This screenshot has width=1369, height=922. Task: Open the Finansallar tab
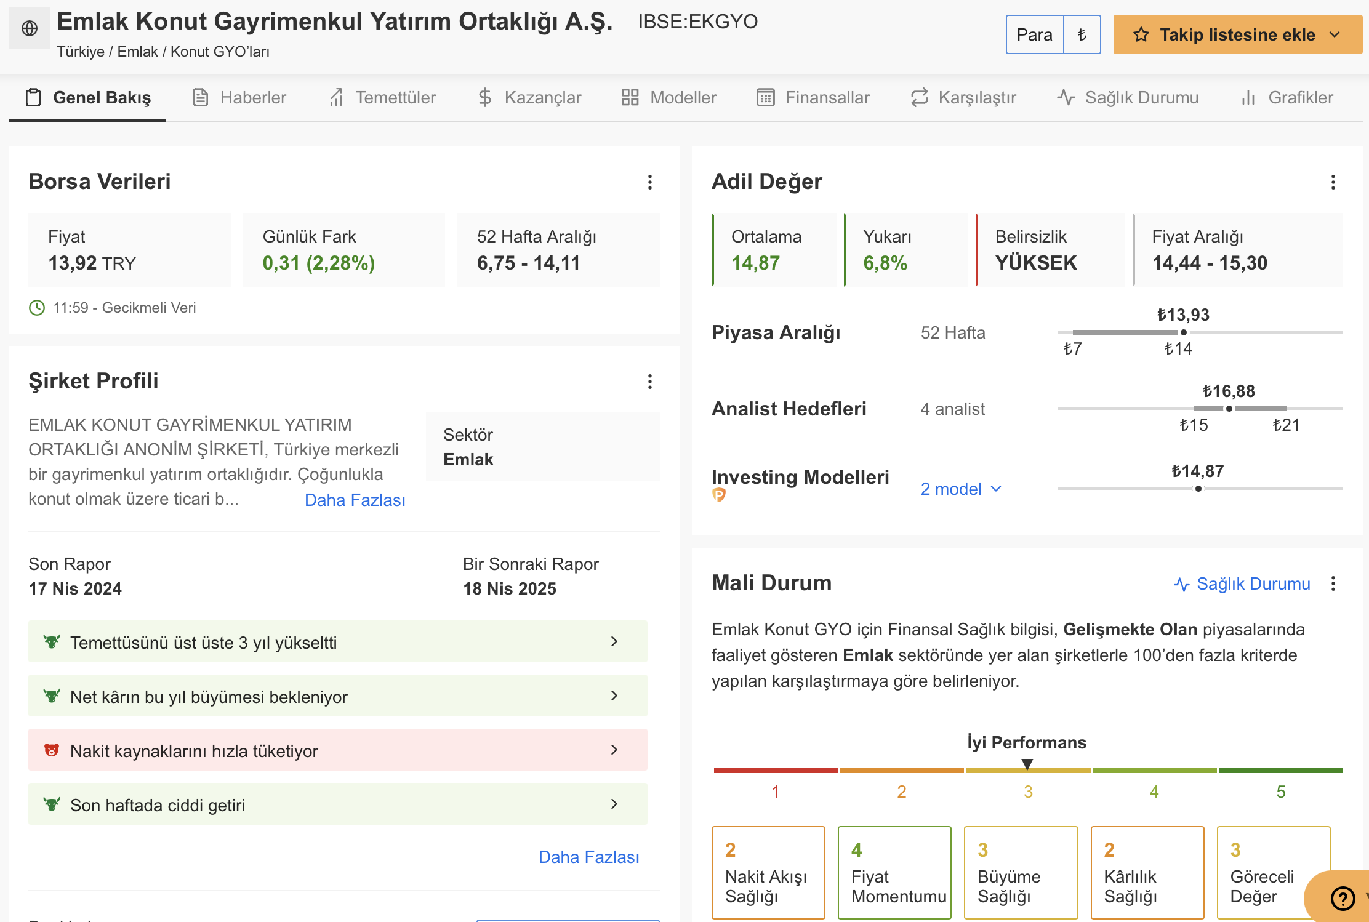point(813,98)
